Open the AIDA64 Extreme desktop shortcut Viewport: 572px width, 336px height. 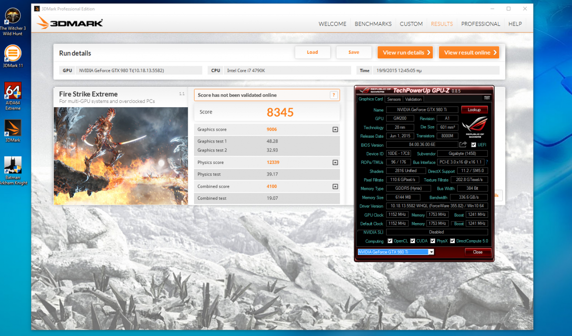tap(13, 96)
